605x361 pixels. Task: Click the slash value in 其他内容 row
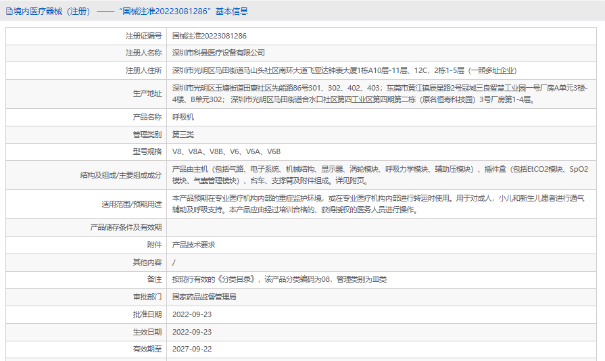point(174,263)
